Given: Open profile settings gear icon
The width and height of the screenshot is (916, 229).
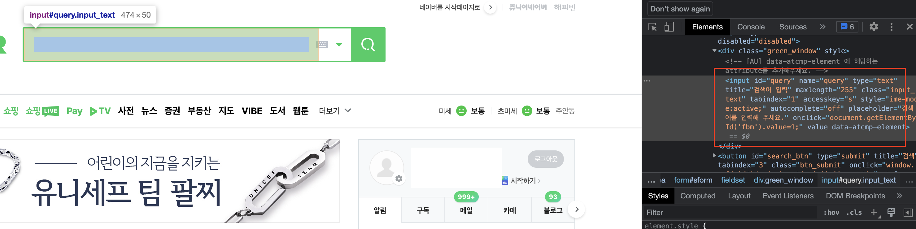Looking at the screenshot, I should 399,179.
